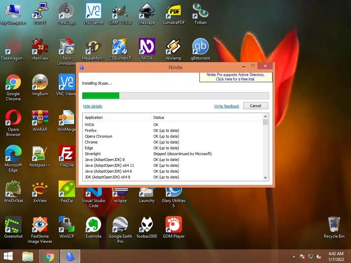Click the Ninite taskbar button
This screenshot has width=351, height=263.
pos(70,256)
